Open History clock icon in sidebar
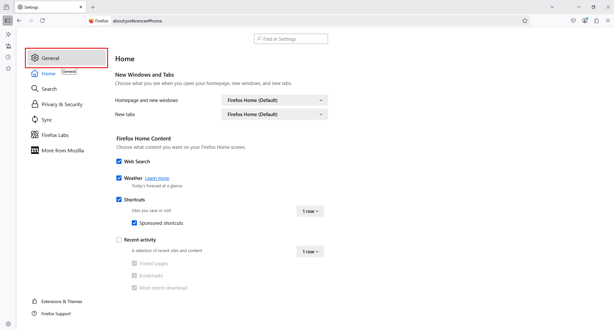 coord(8,57)
